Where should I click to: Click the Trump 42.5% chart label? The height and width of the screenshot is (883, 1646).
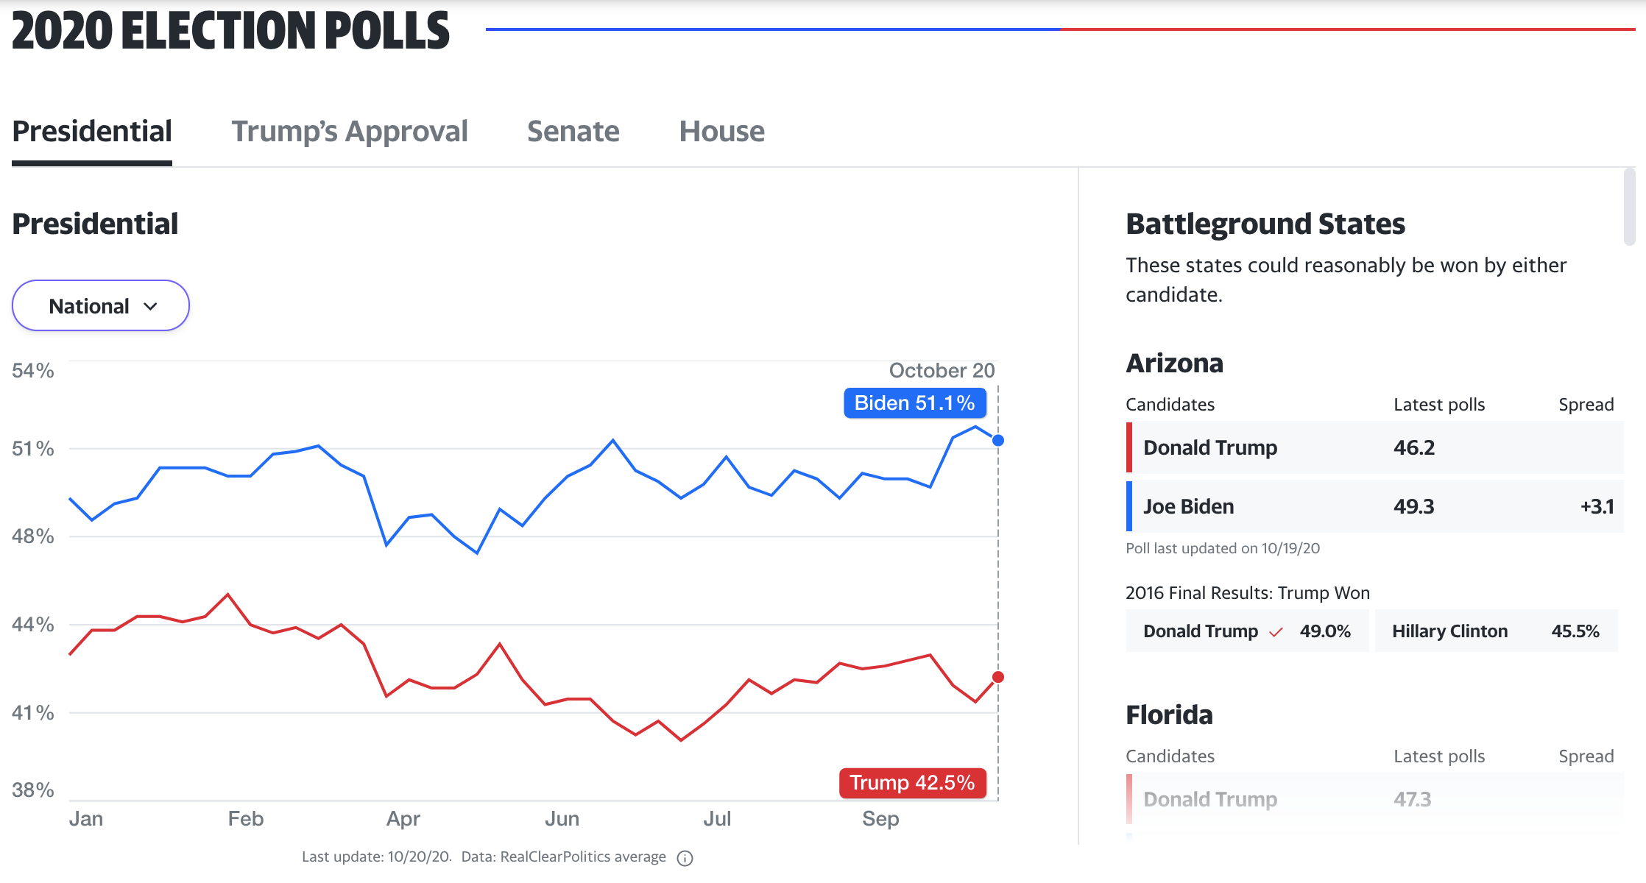[x=912, y=783]
